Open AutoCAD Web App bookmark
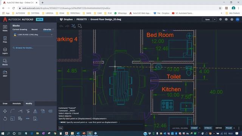This screenshot has height=136, width=242. click(140, 13)
